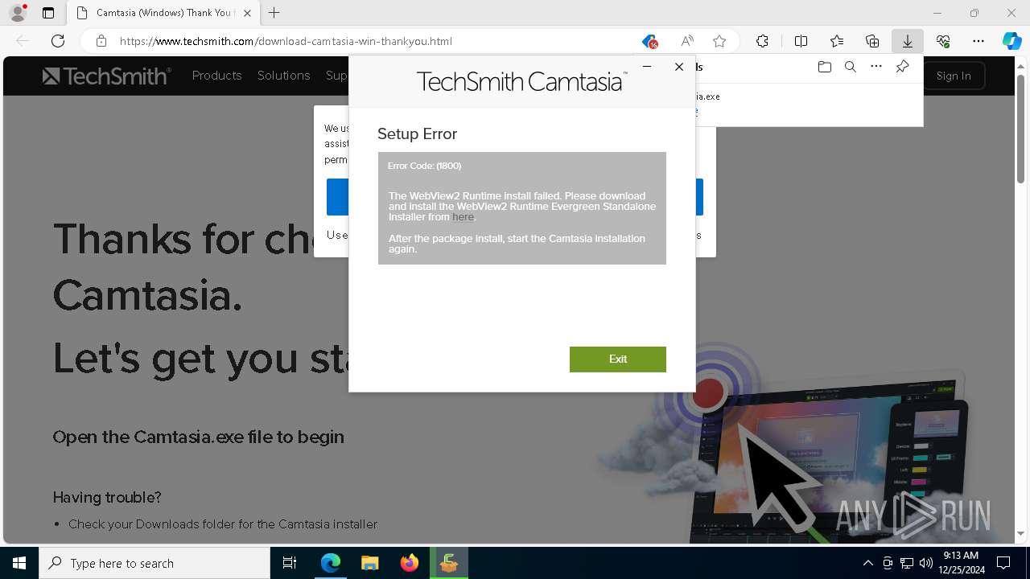The width and height of the screenshot is (1030, 579).
Task: Click the TechSmith logo
Action: tap(106, 76)
